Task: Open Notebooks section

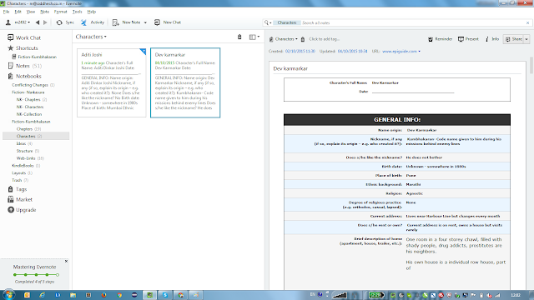Action: point(24,76)
